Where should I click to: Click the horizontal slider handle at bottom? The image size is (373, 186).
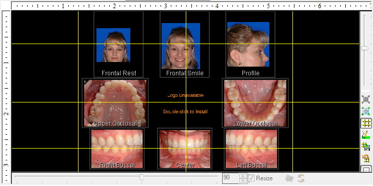142,177
